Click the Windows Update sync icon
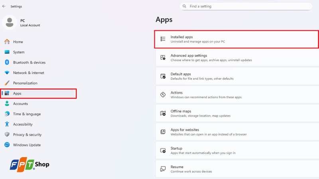Image resolution: width=319 pixels, height=179 pixels. point(7,145)
